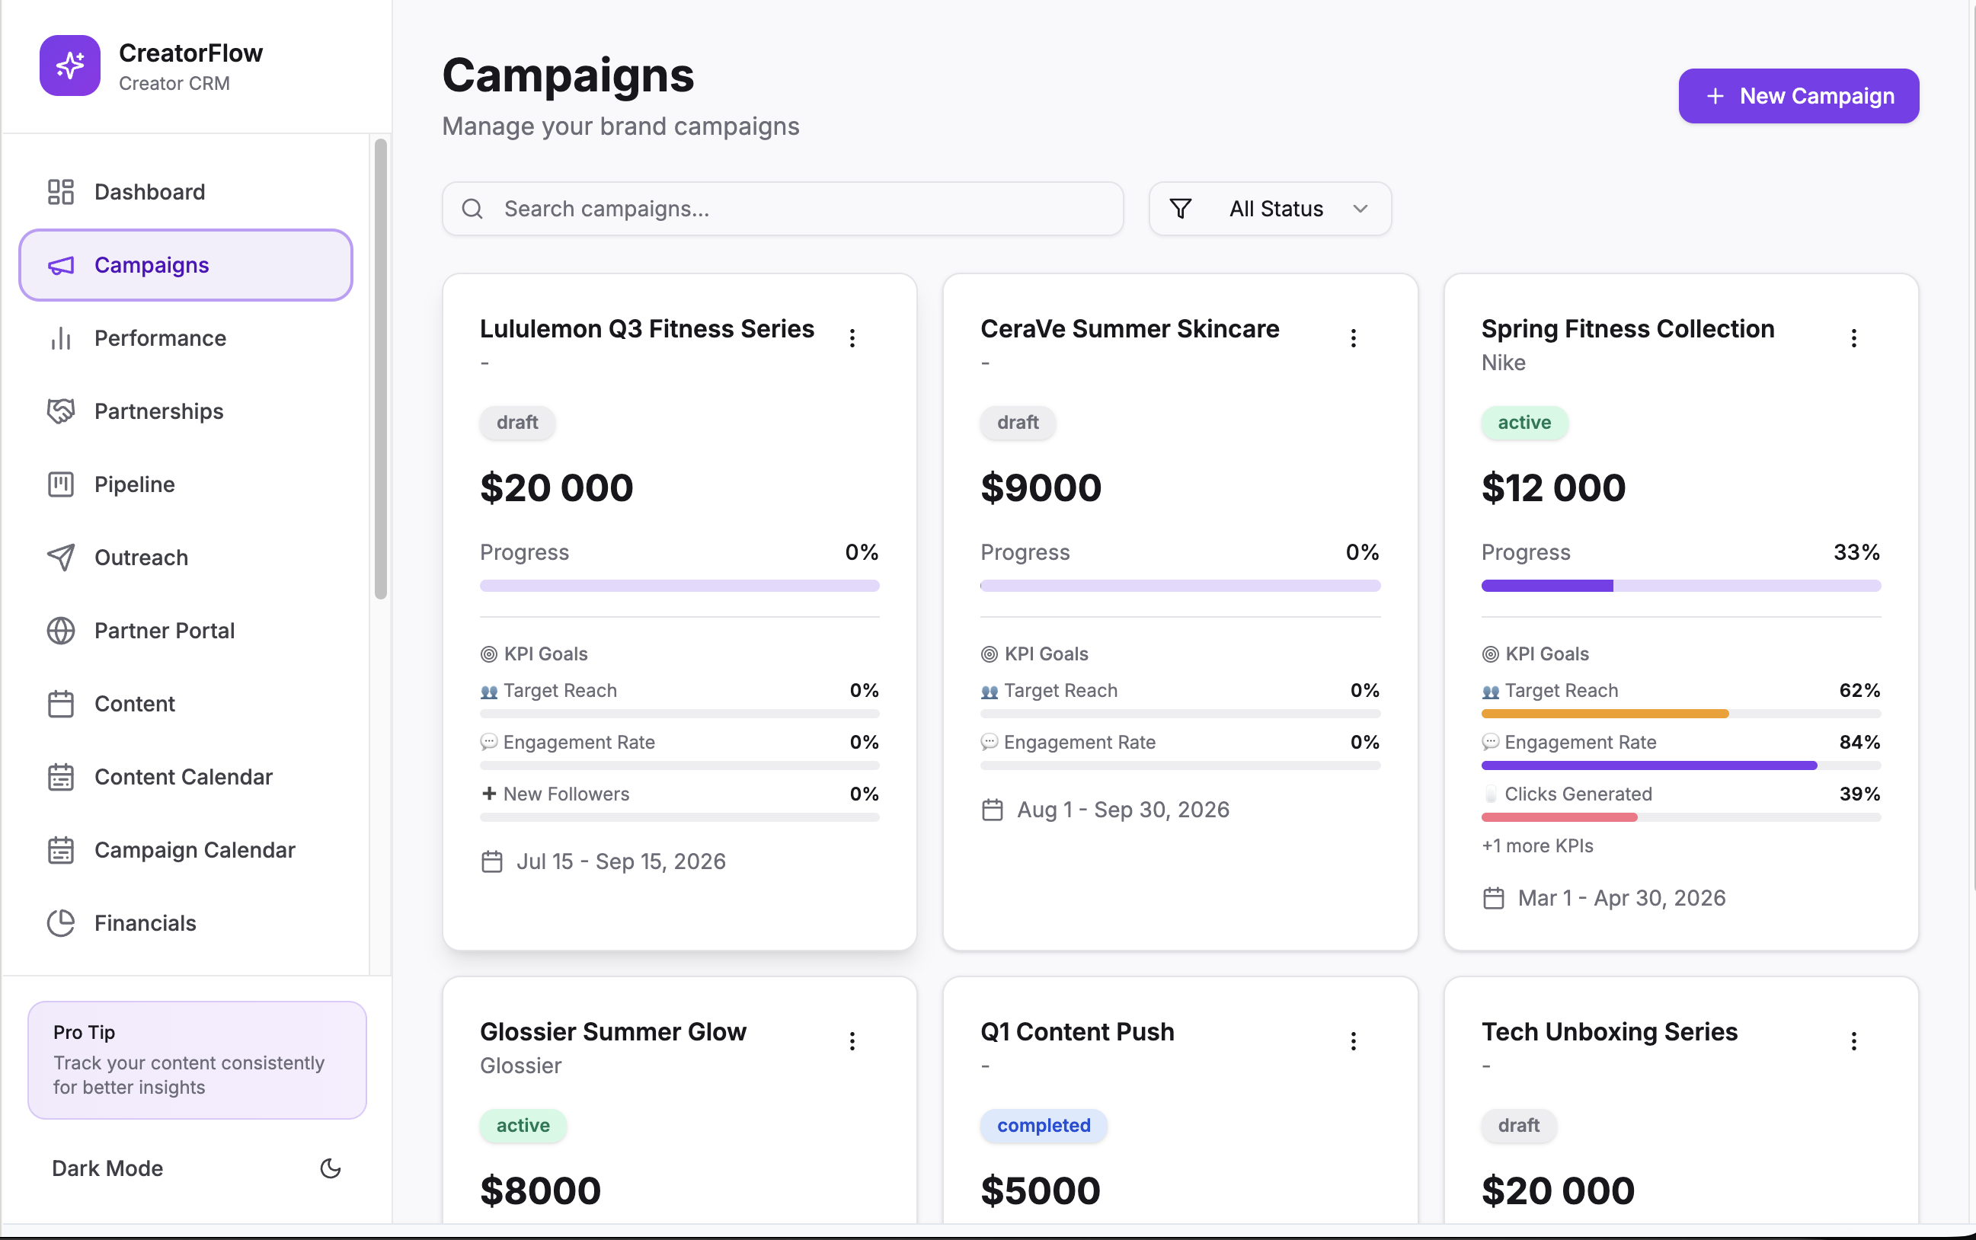1976x1240 pixels.
Task: Click the New Campaign button
Action: 1798,96
